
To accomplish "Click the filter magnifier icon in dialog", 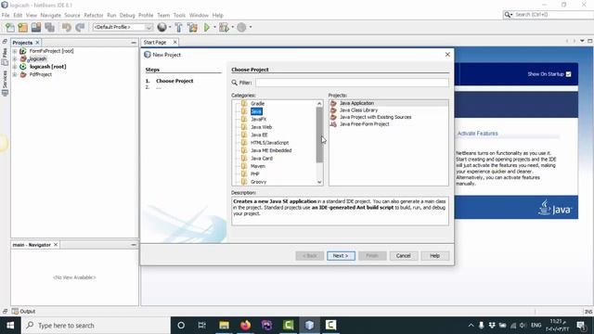I will click(235, 83).
